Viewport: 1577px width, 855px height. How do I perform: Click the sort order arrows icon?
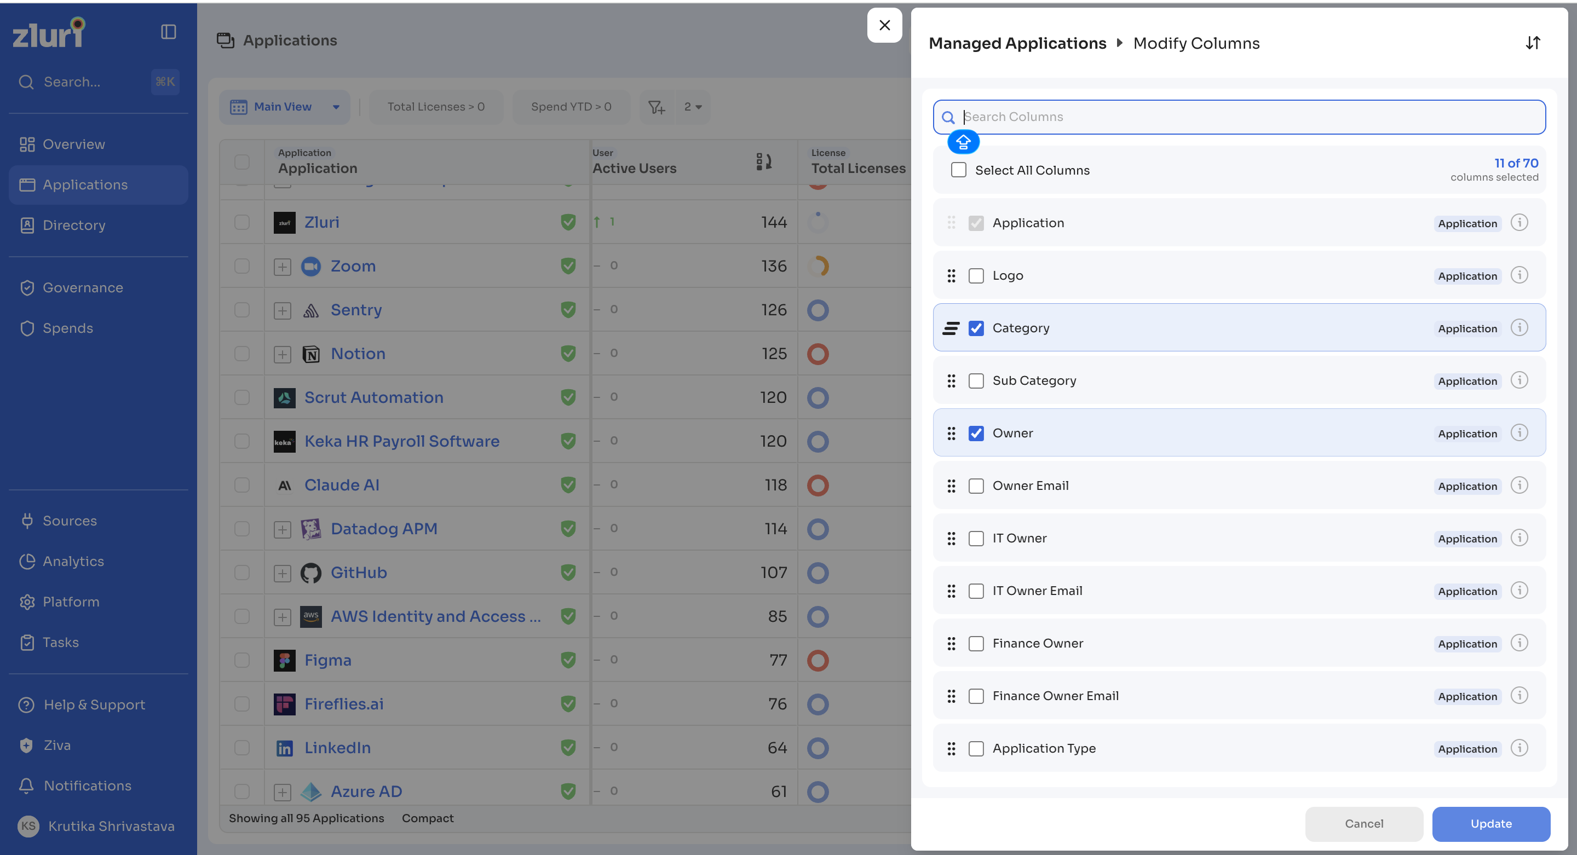coord(1532,43)
